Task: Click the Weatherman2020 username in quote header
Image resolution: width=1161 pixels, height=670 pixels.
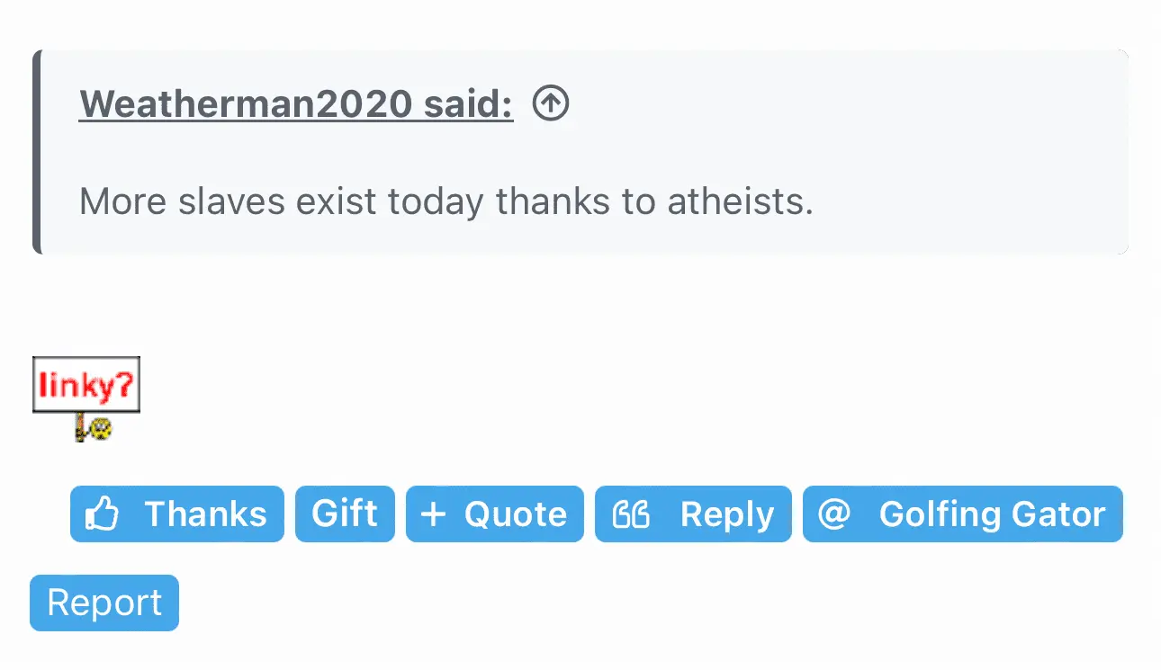Action: point(245,104)
